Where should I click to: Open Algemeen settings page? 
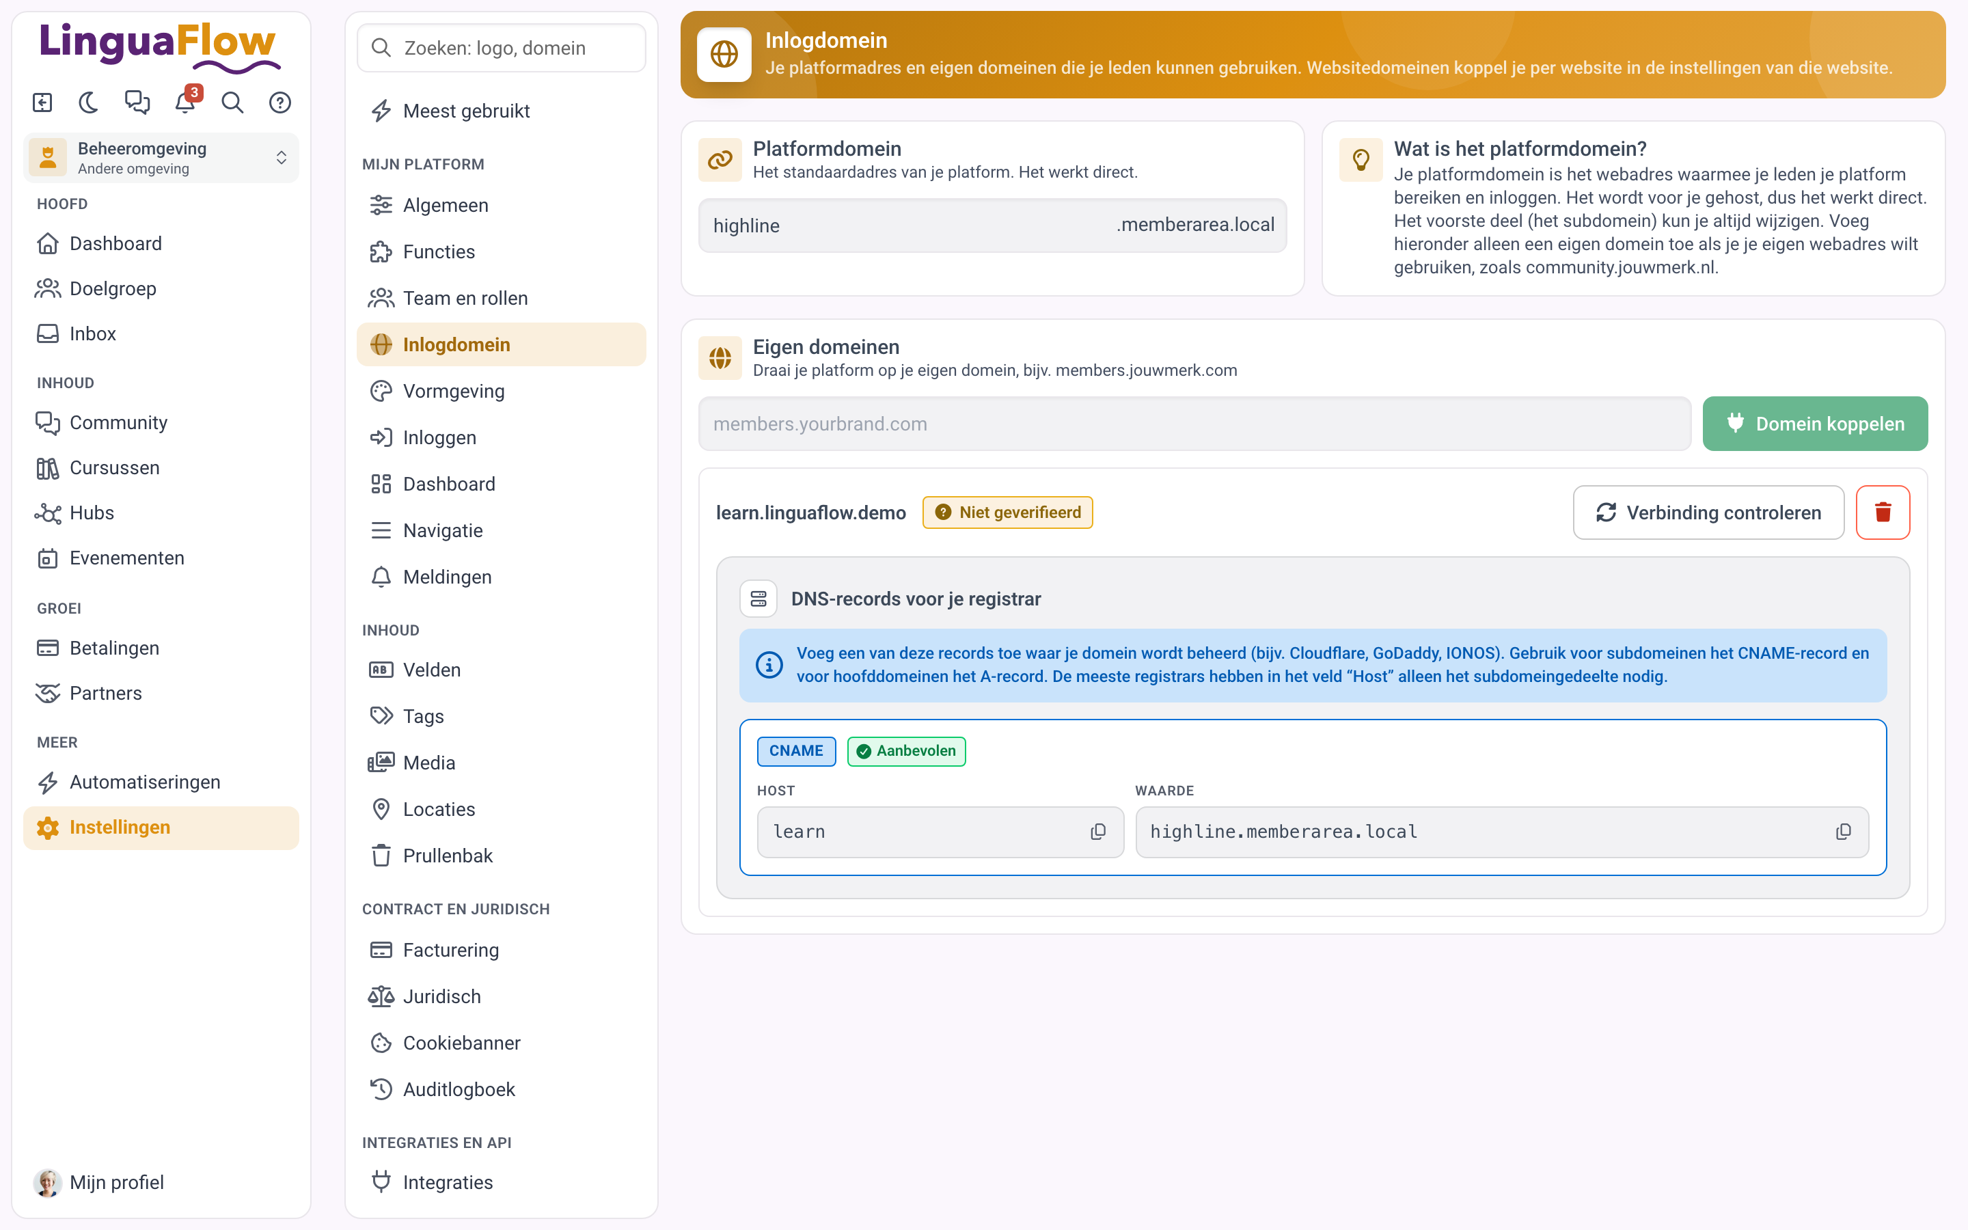502,205
